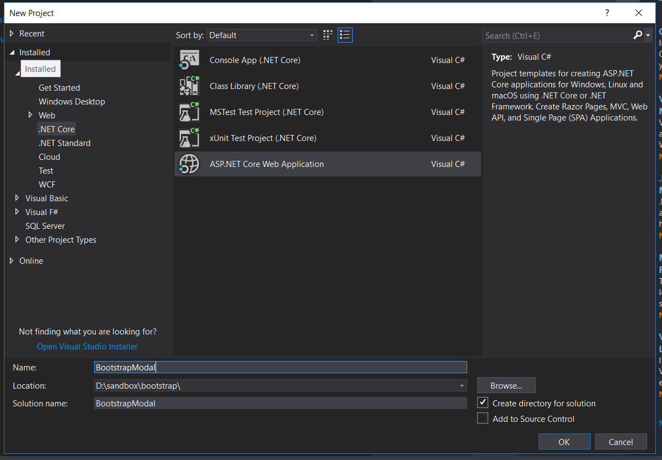This screenshot has height=460, width=662.
Task: Click the Cancel button
Action: (x=620, y=441)
